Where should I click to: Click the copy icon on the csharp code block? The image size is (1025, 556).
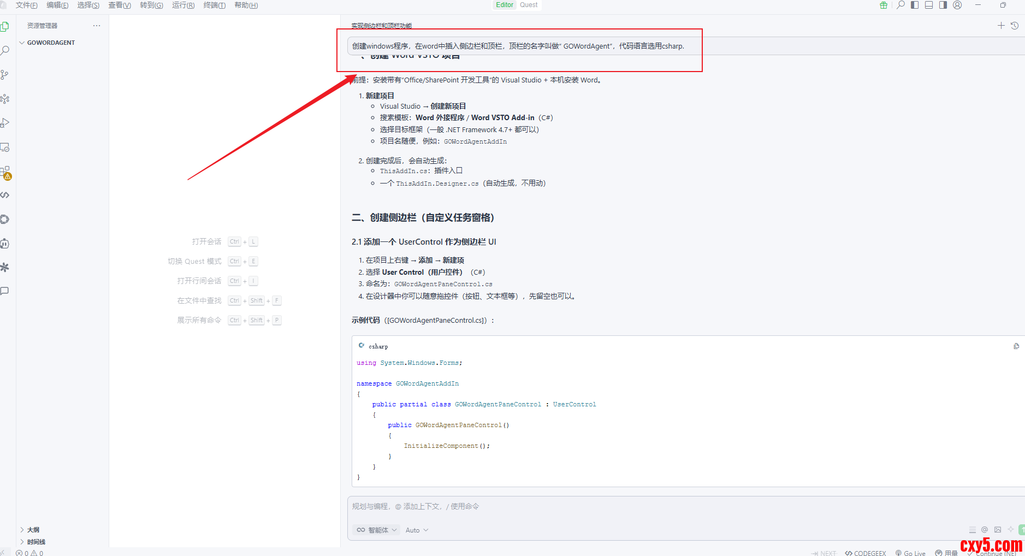pos(1016,346)
